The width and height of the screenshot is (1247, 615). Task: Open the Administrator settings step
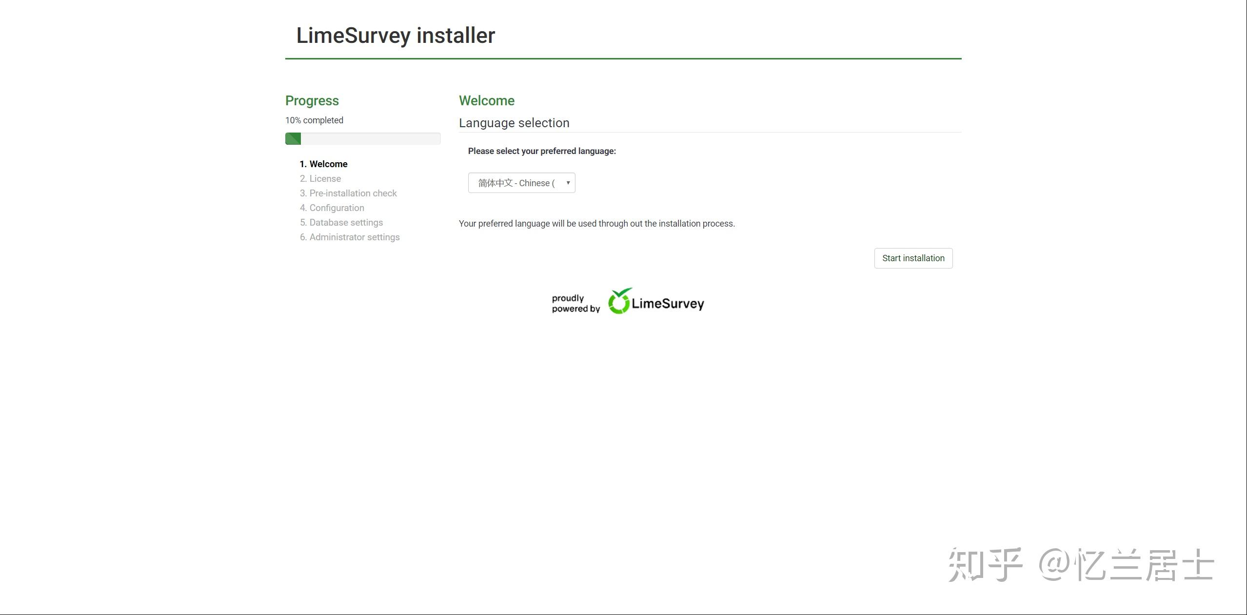click(349, 237)
